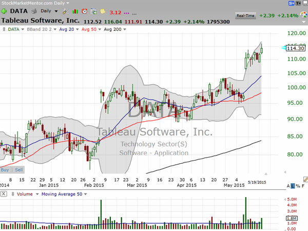This screenshot has width=308, height=231.
Task: Click the Feb 2015 date axis label
Action: pyautogui.click(x=94, y=185)
